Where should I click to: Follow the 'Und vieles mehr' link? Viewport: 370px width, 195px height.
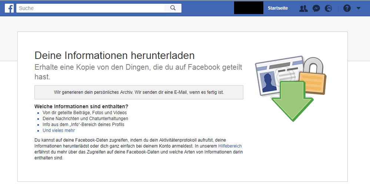[59, 130]
